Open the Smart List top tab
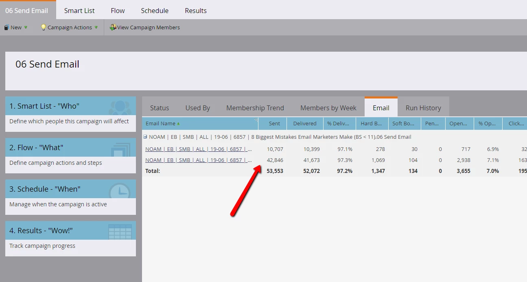 click(79, 11)
